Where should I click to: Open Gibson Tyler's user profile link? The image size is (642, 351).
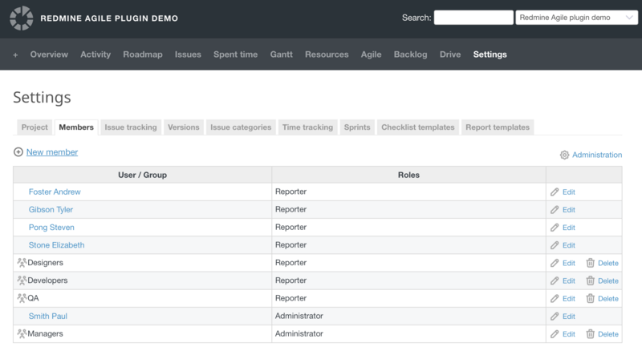(x=51, y=210)
